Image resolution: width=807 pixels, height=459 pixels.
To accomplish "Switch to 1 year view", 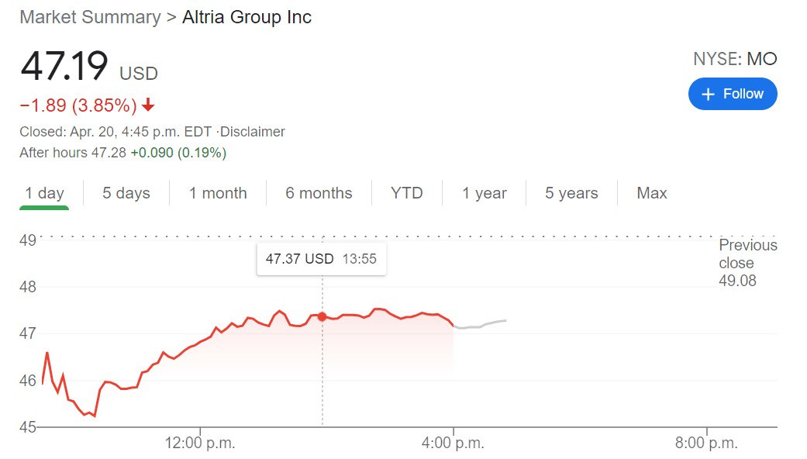I will (x=485, y=193).
